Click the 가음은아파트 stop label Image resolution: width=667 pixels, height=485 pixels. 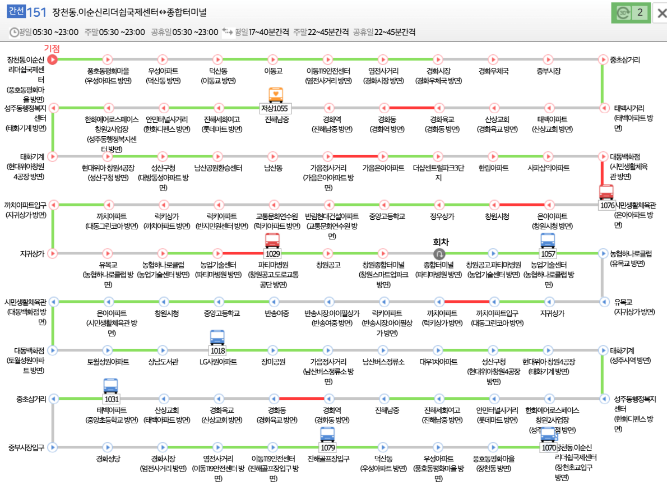click(383, 168)
